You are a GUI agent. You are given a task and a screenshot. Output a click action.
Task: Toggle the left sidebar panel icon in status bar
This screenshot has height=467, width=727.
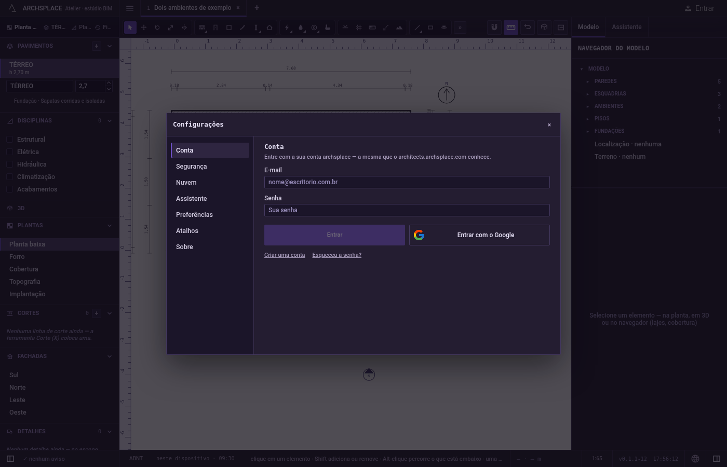10,459
